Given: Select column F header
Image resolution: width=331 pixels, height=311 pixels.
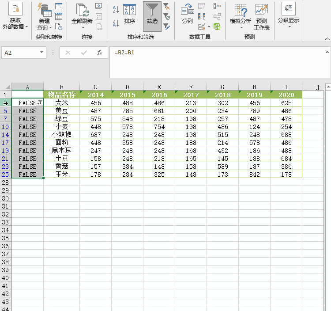Looking at the screenshot, I should pos(191,87).
